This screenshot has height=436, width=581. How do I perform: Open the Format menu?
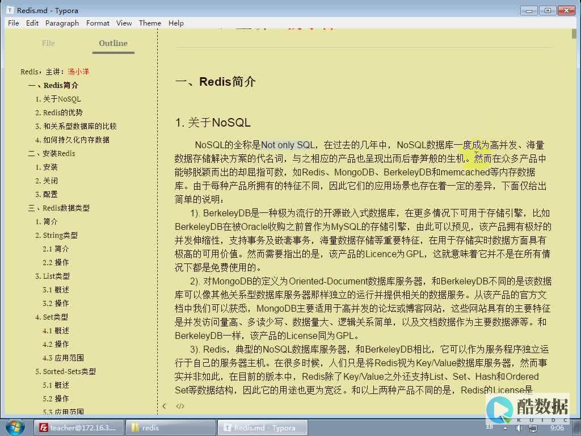pos(98,23)
